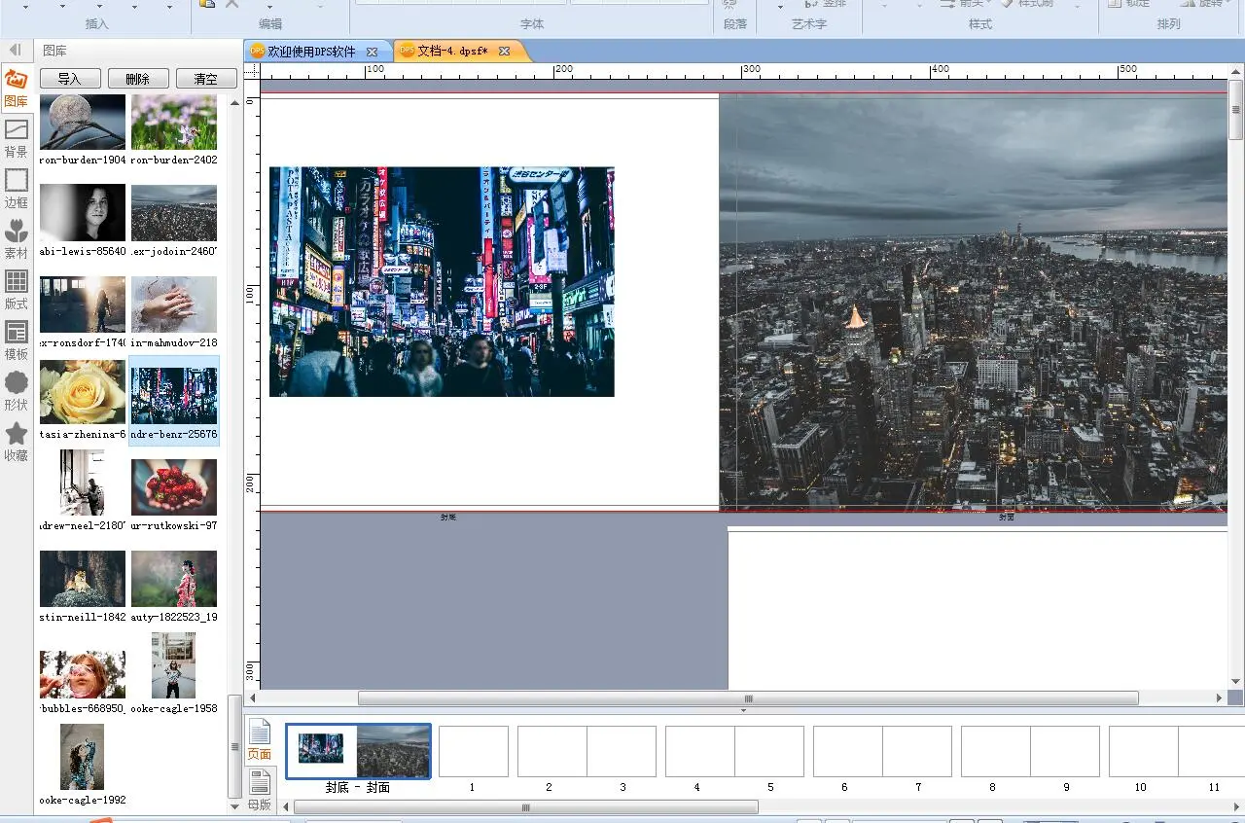Select the 页面 pages view tab
Viewport: 1245px width, 823px height.
259,739
